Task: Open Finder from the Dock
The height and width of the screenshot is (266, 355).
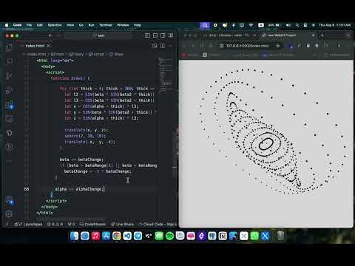Action: coord(74,236)
